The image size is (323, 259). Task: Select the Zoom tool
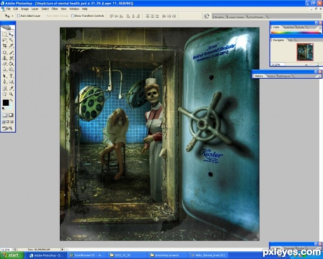pos(11,94)
